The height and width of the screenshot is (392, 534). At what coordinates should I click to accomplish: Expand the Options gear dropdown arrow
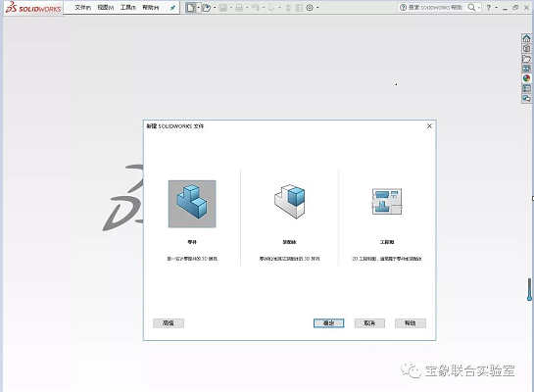point(317,8)
